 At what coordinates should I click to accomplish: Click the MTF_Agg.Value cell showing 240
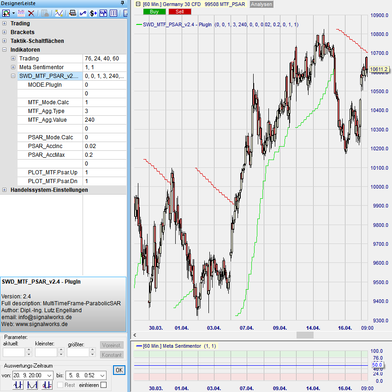[x=105, y=120]
